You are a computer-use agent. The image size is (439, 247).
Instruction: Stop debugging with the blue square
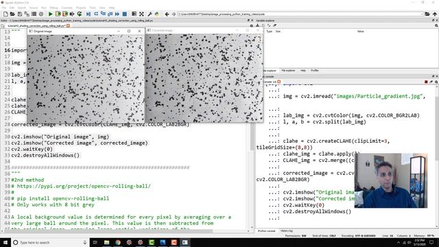[x=125, y=14]
